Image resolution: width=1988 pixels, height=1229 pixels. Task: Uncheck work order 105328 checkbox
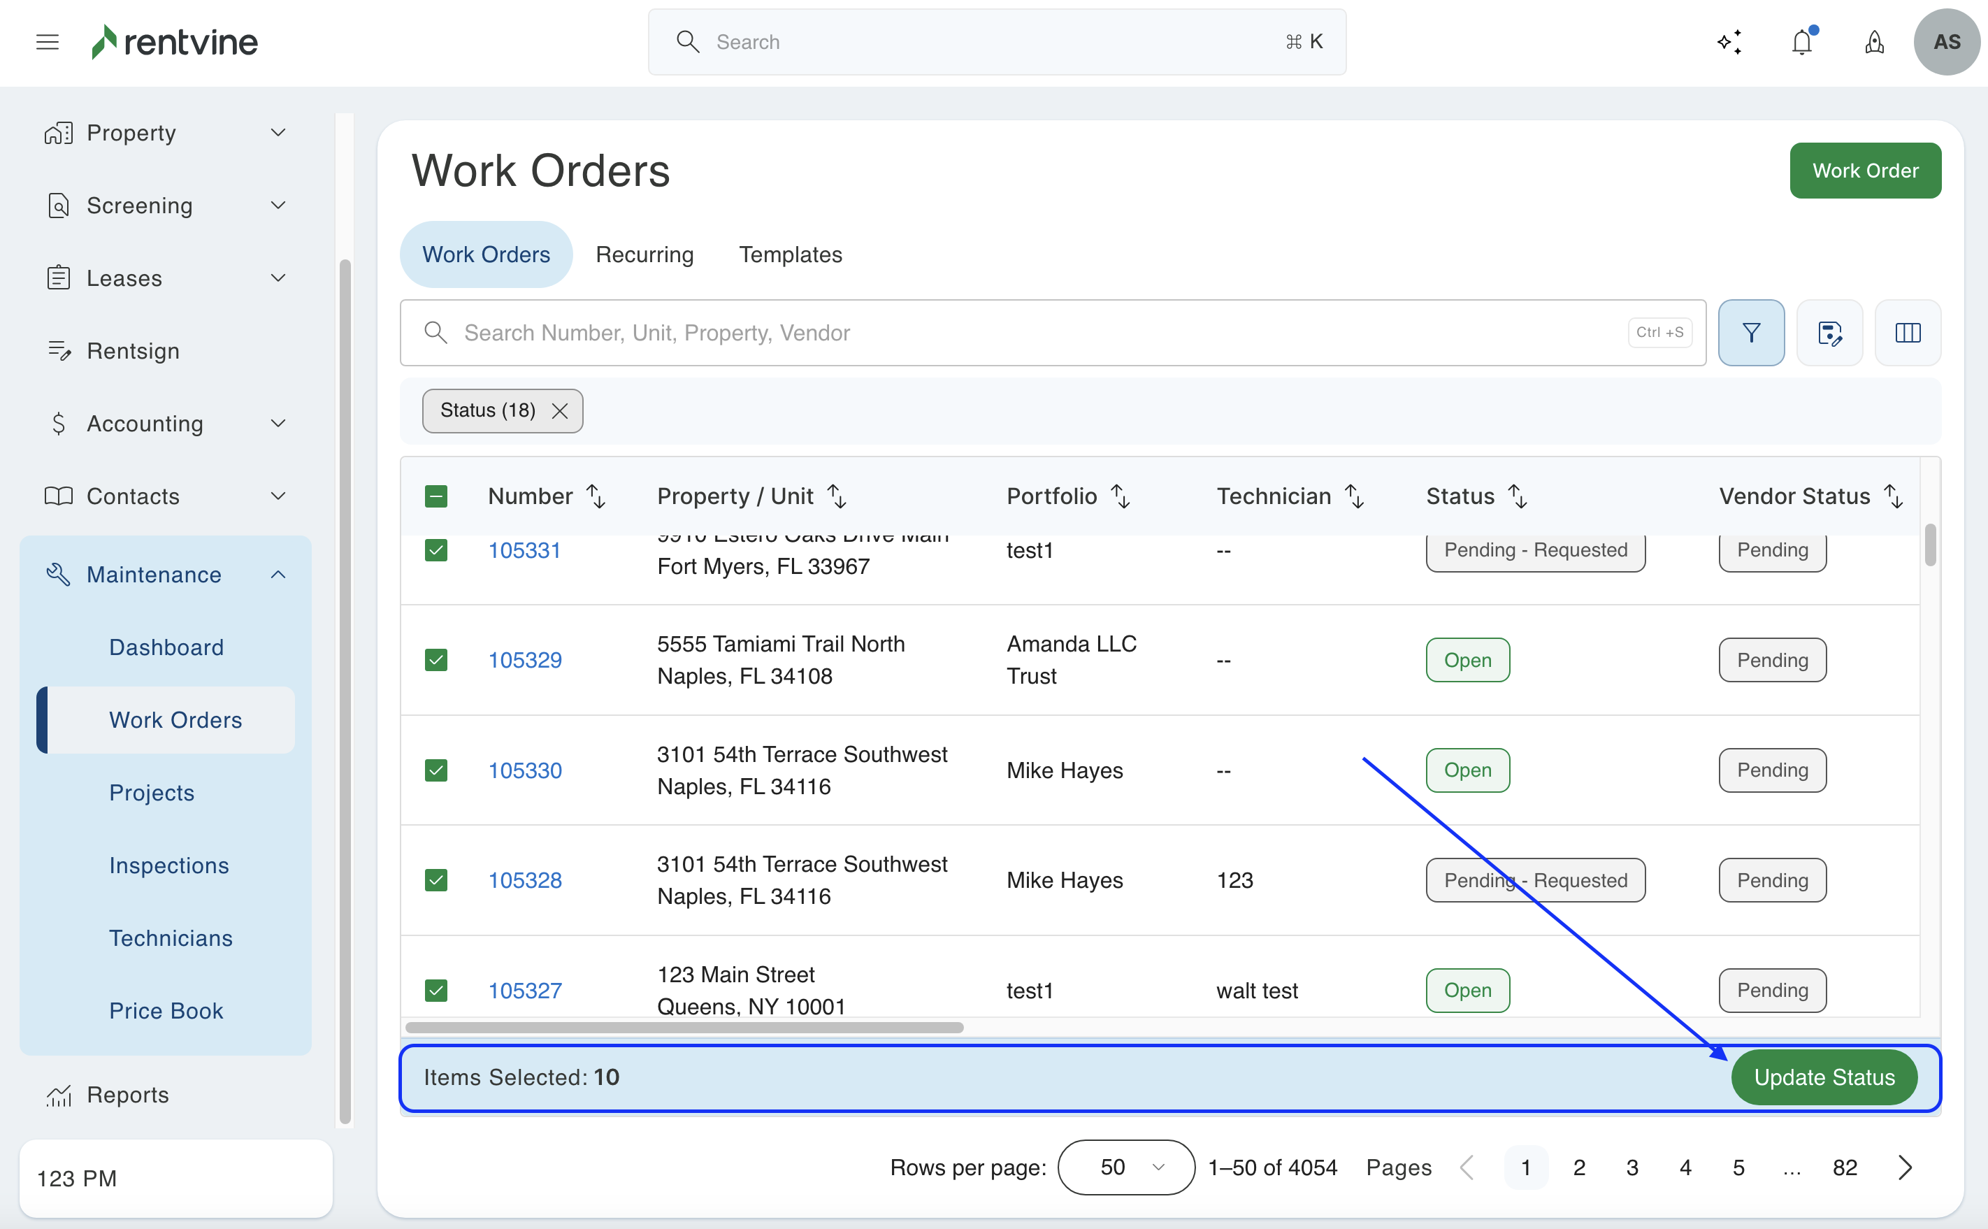pyautogui.click(x=436, y=880)
